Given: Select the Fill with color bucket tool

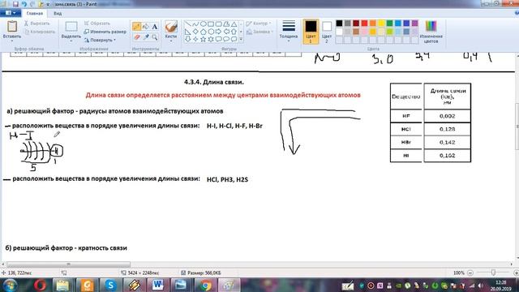Looking at the screenshot, I should (146, 27).
